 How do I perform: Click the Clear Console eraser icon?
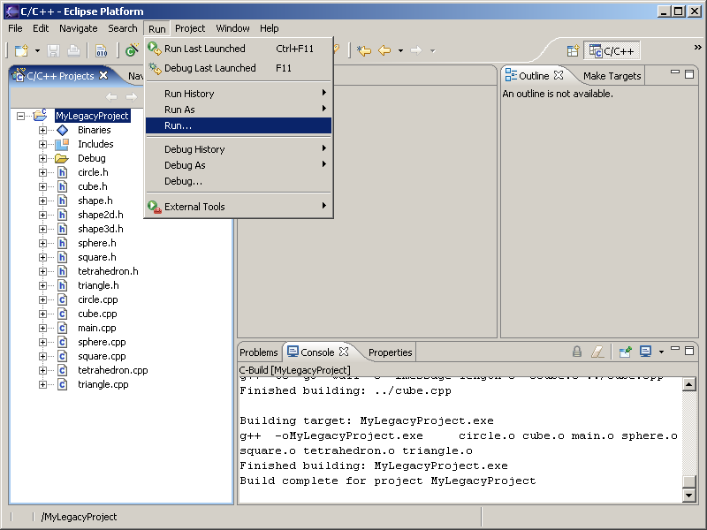coord(597,352)
